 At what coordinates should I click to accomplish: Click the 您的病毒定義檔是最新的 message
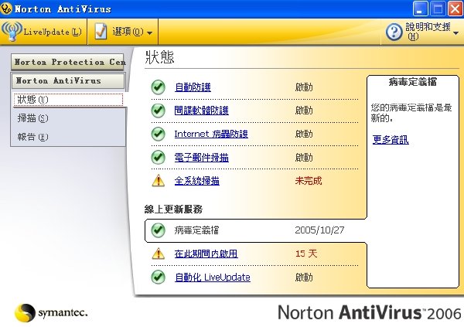click(411, 113)
